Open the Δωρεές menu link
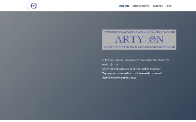The width and height of the screenshot is (196, 122). (158, 6)
